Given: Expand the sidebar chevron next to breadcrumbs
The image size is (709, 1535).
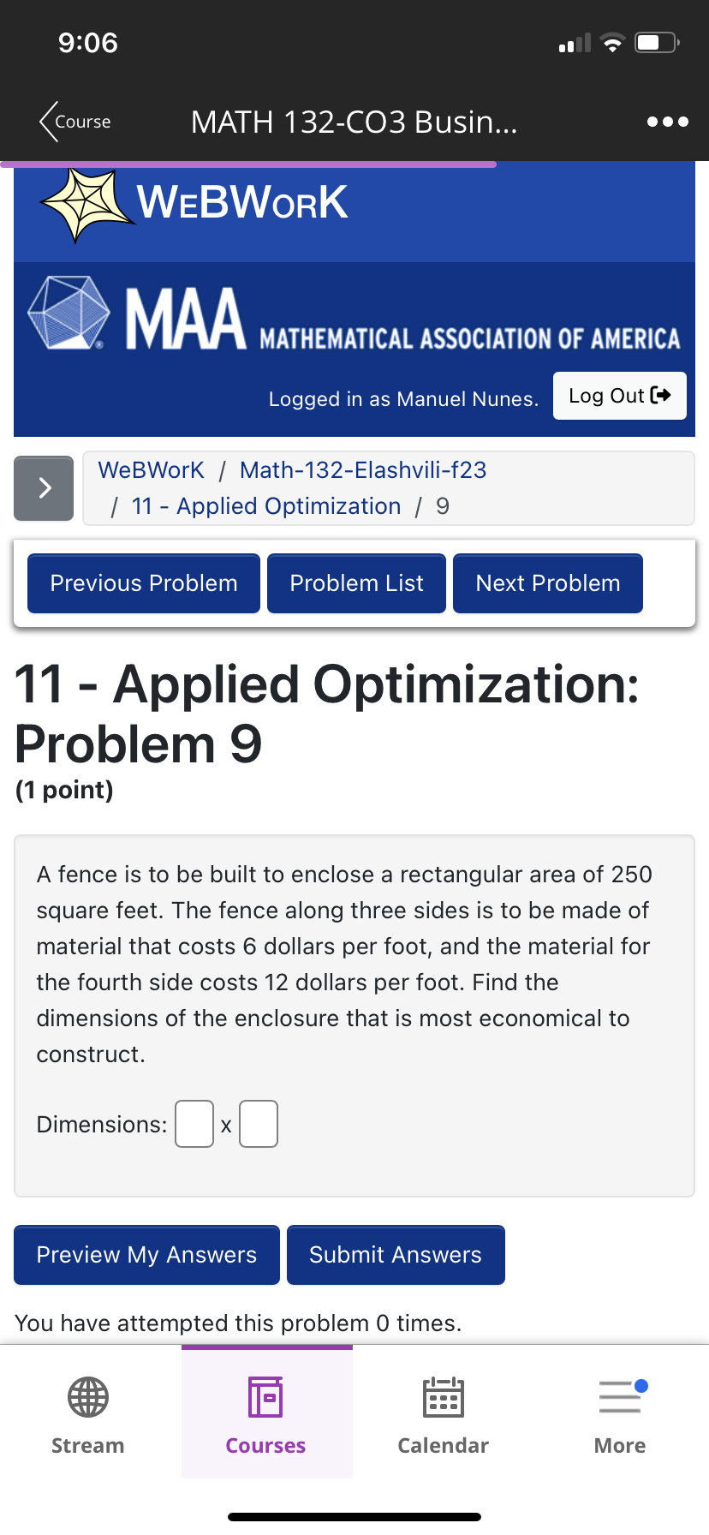Looking at the screenshot, I should [43, 487].
